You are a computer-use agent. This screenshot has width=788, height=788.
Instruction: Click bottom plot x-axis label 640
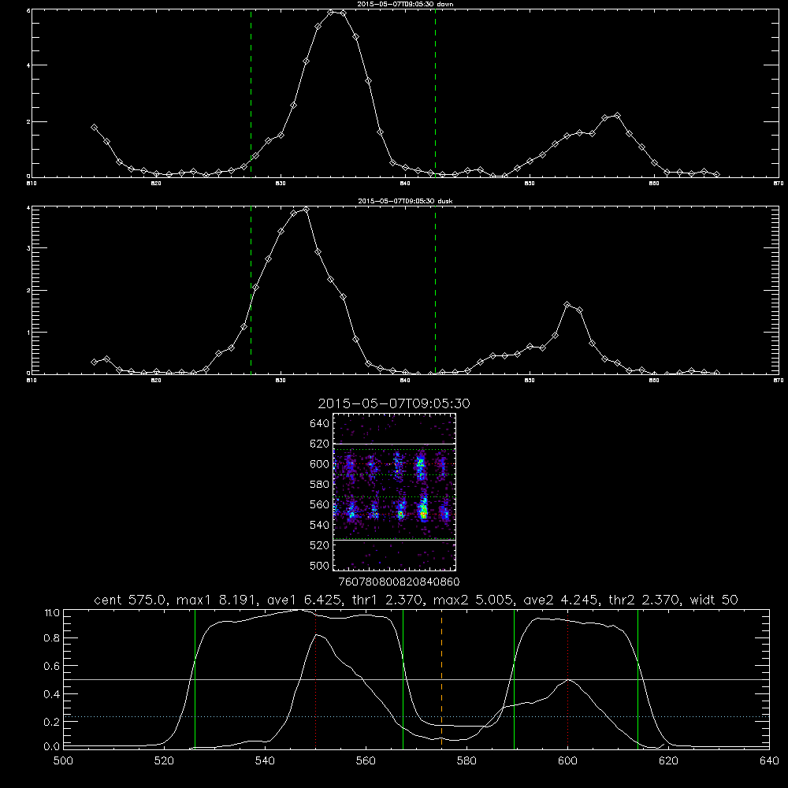tap(769, 760)
